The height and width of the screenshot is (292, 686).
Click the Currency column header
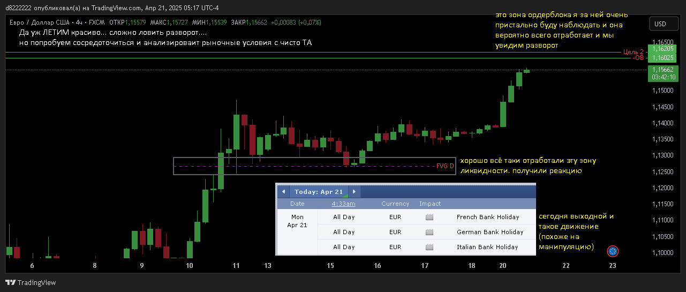click(x=395, y=204)
